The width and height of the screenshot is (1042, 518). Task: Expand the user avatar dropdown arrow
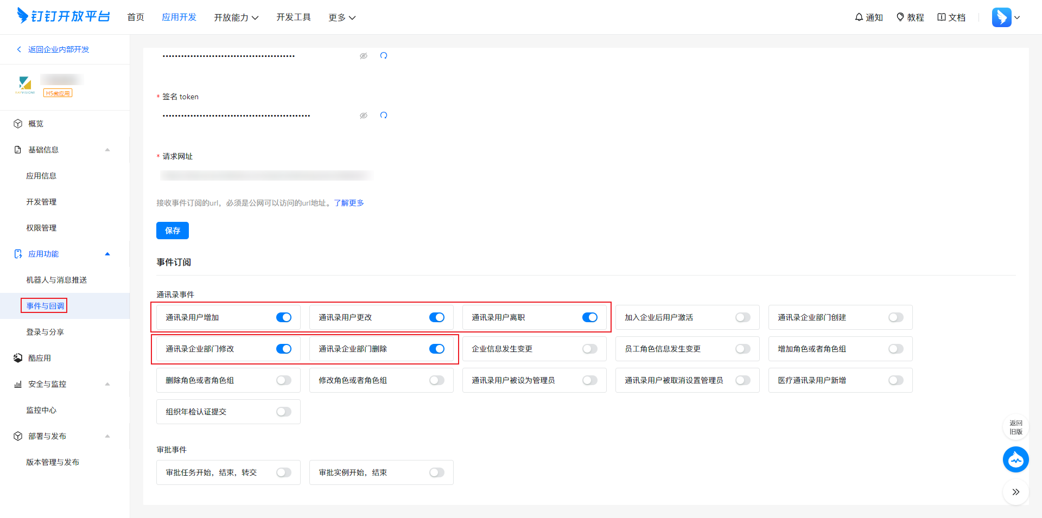click(1017, 17)
